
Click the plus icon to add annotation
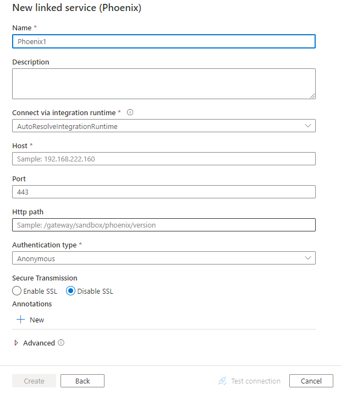[20, 320]
